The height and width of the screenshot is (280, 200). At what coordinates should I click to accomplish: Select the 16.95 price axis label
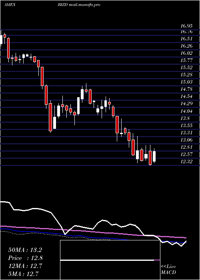point(186,26)
